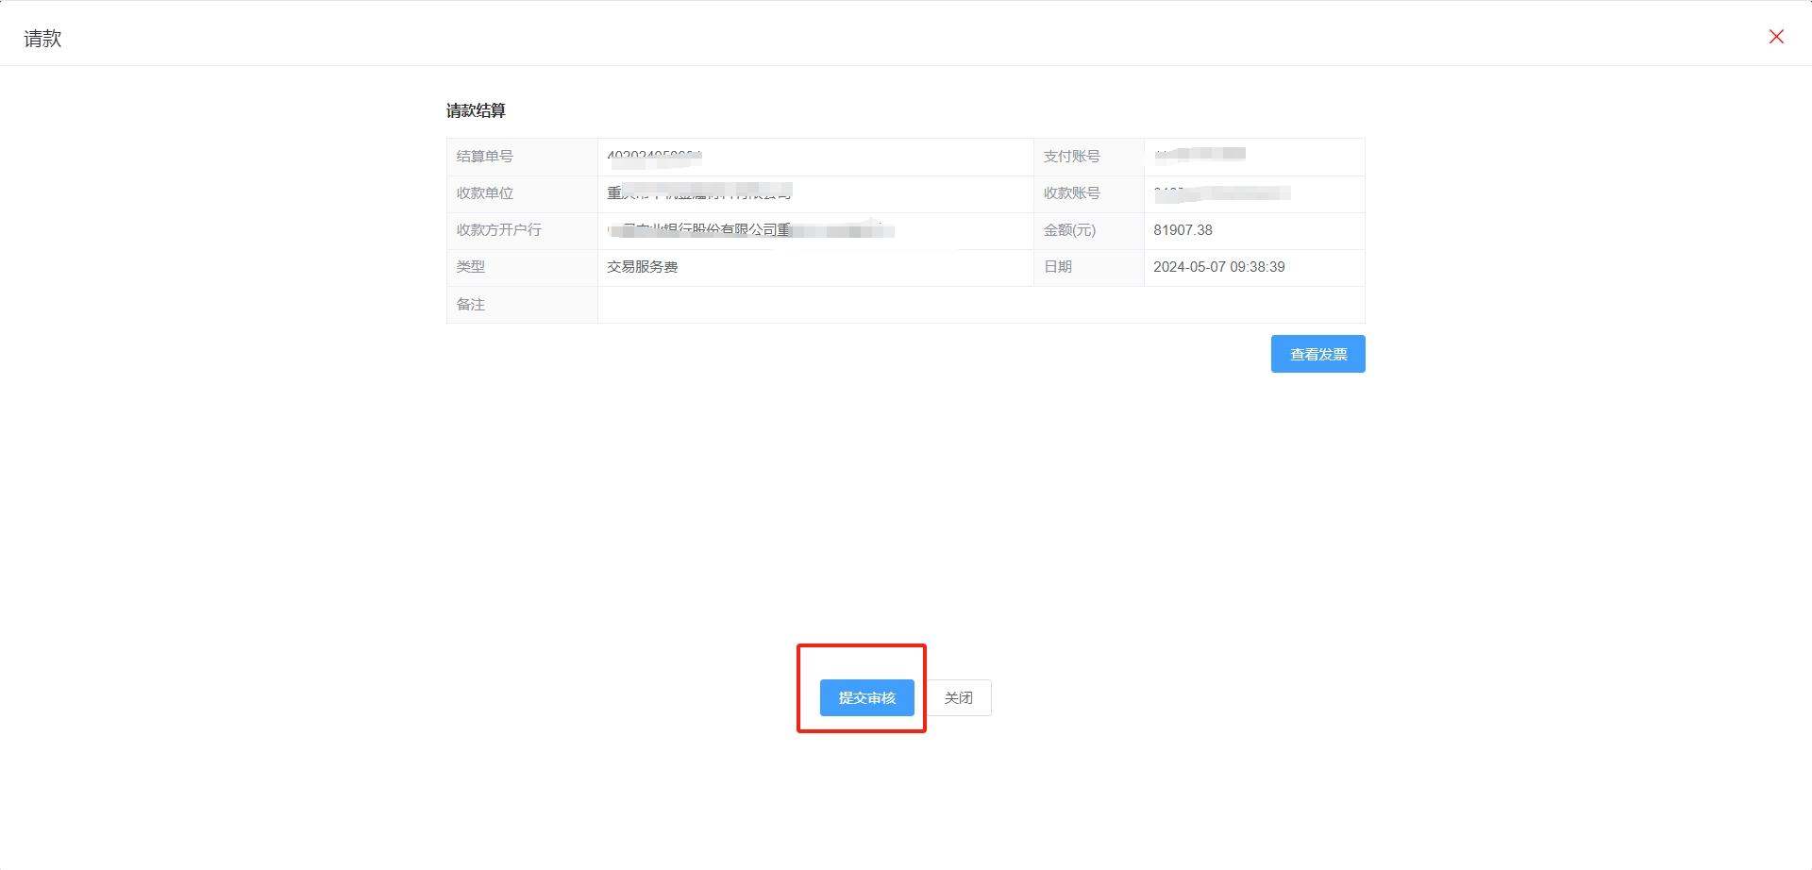Image resolution: width=1812 pixels, height=870 pixels.
Task: Close the 请款 dialog with the red X
Action: [x=1775, y=37]
